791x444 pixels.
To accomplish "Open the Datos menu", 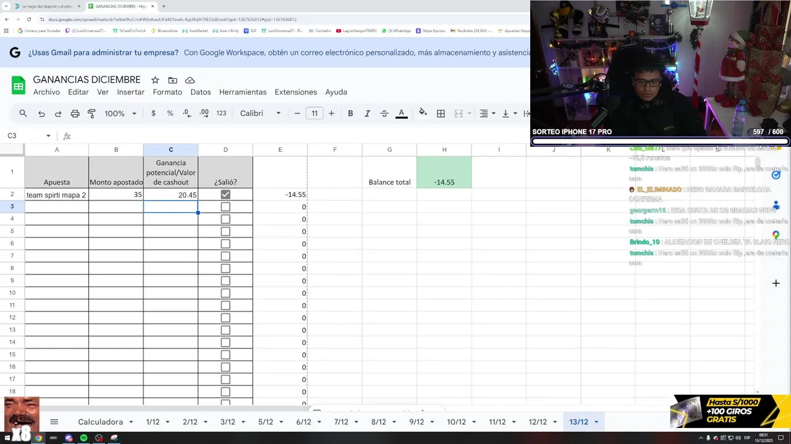I will click(201, 92).
